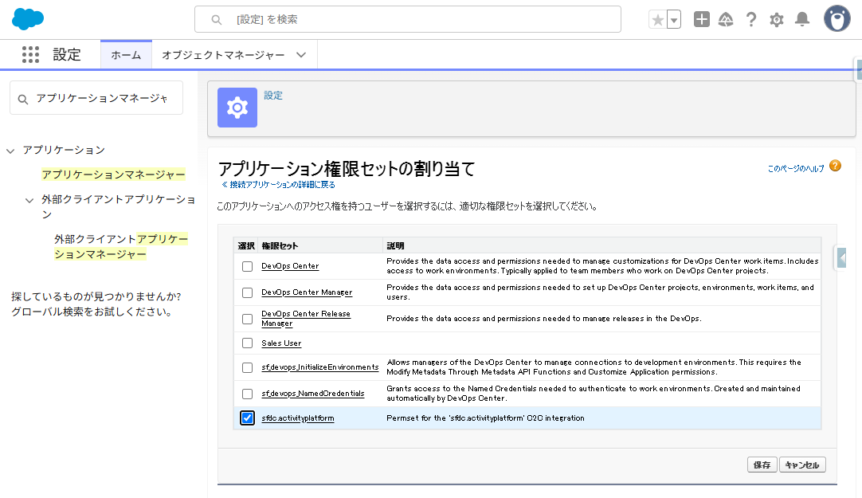862x498 pixels.
Task: Open 外部クライアントアプリケーションマネージャー in the sidebar
Action: click(121, 246)
